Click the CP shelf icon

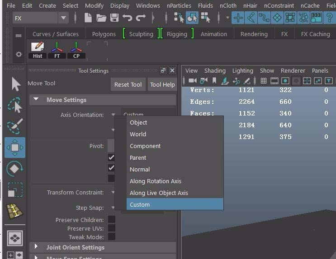pos(76,50)
